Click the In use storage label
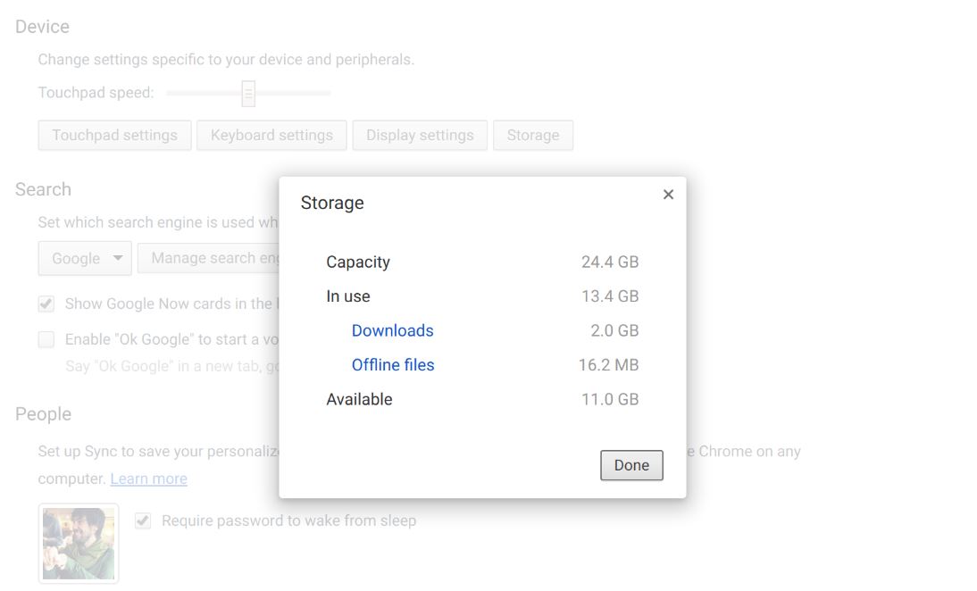The image size is (977, 591). [347, 296]
